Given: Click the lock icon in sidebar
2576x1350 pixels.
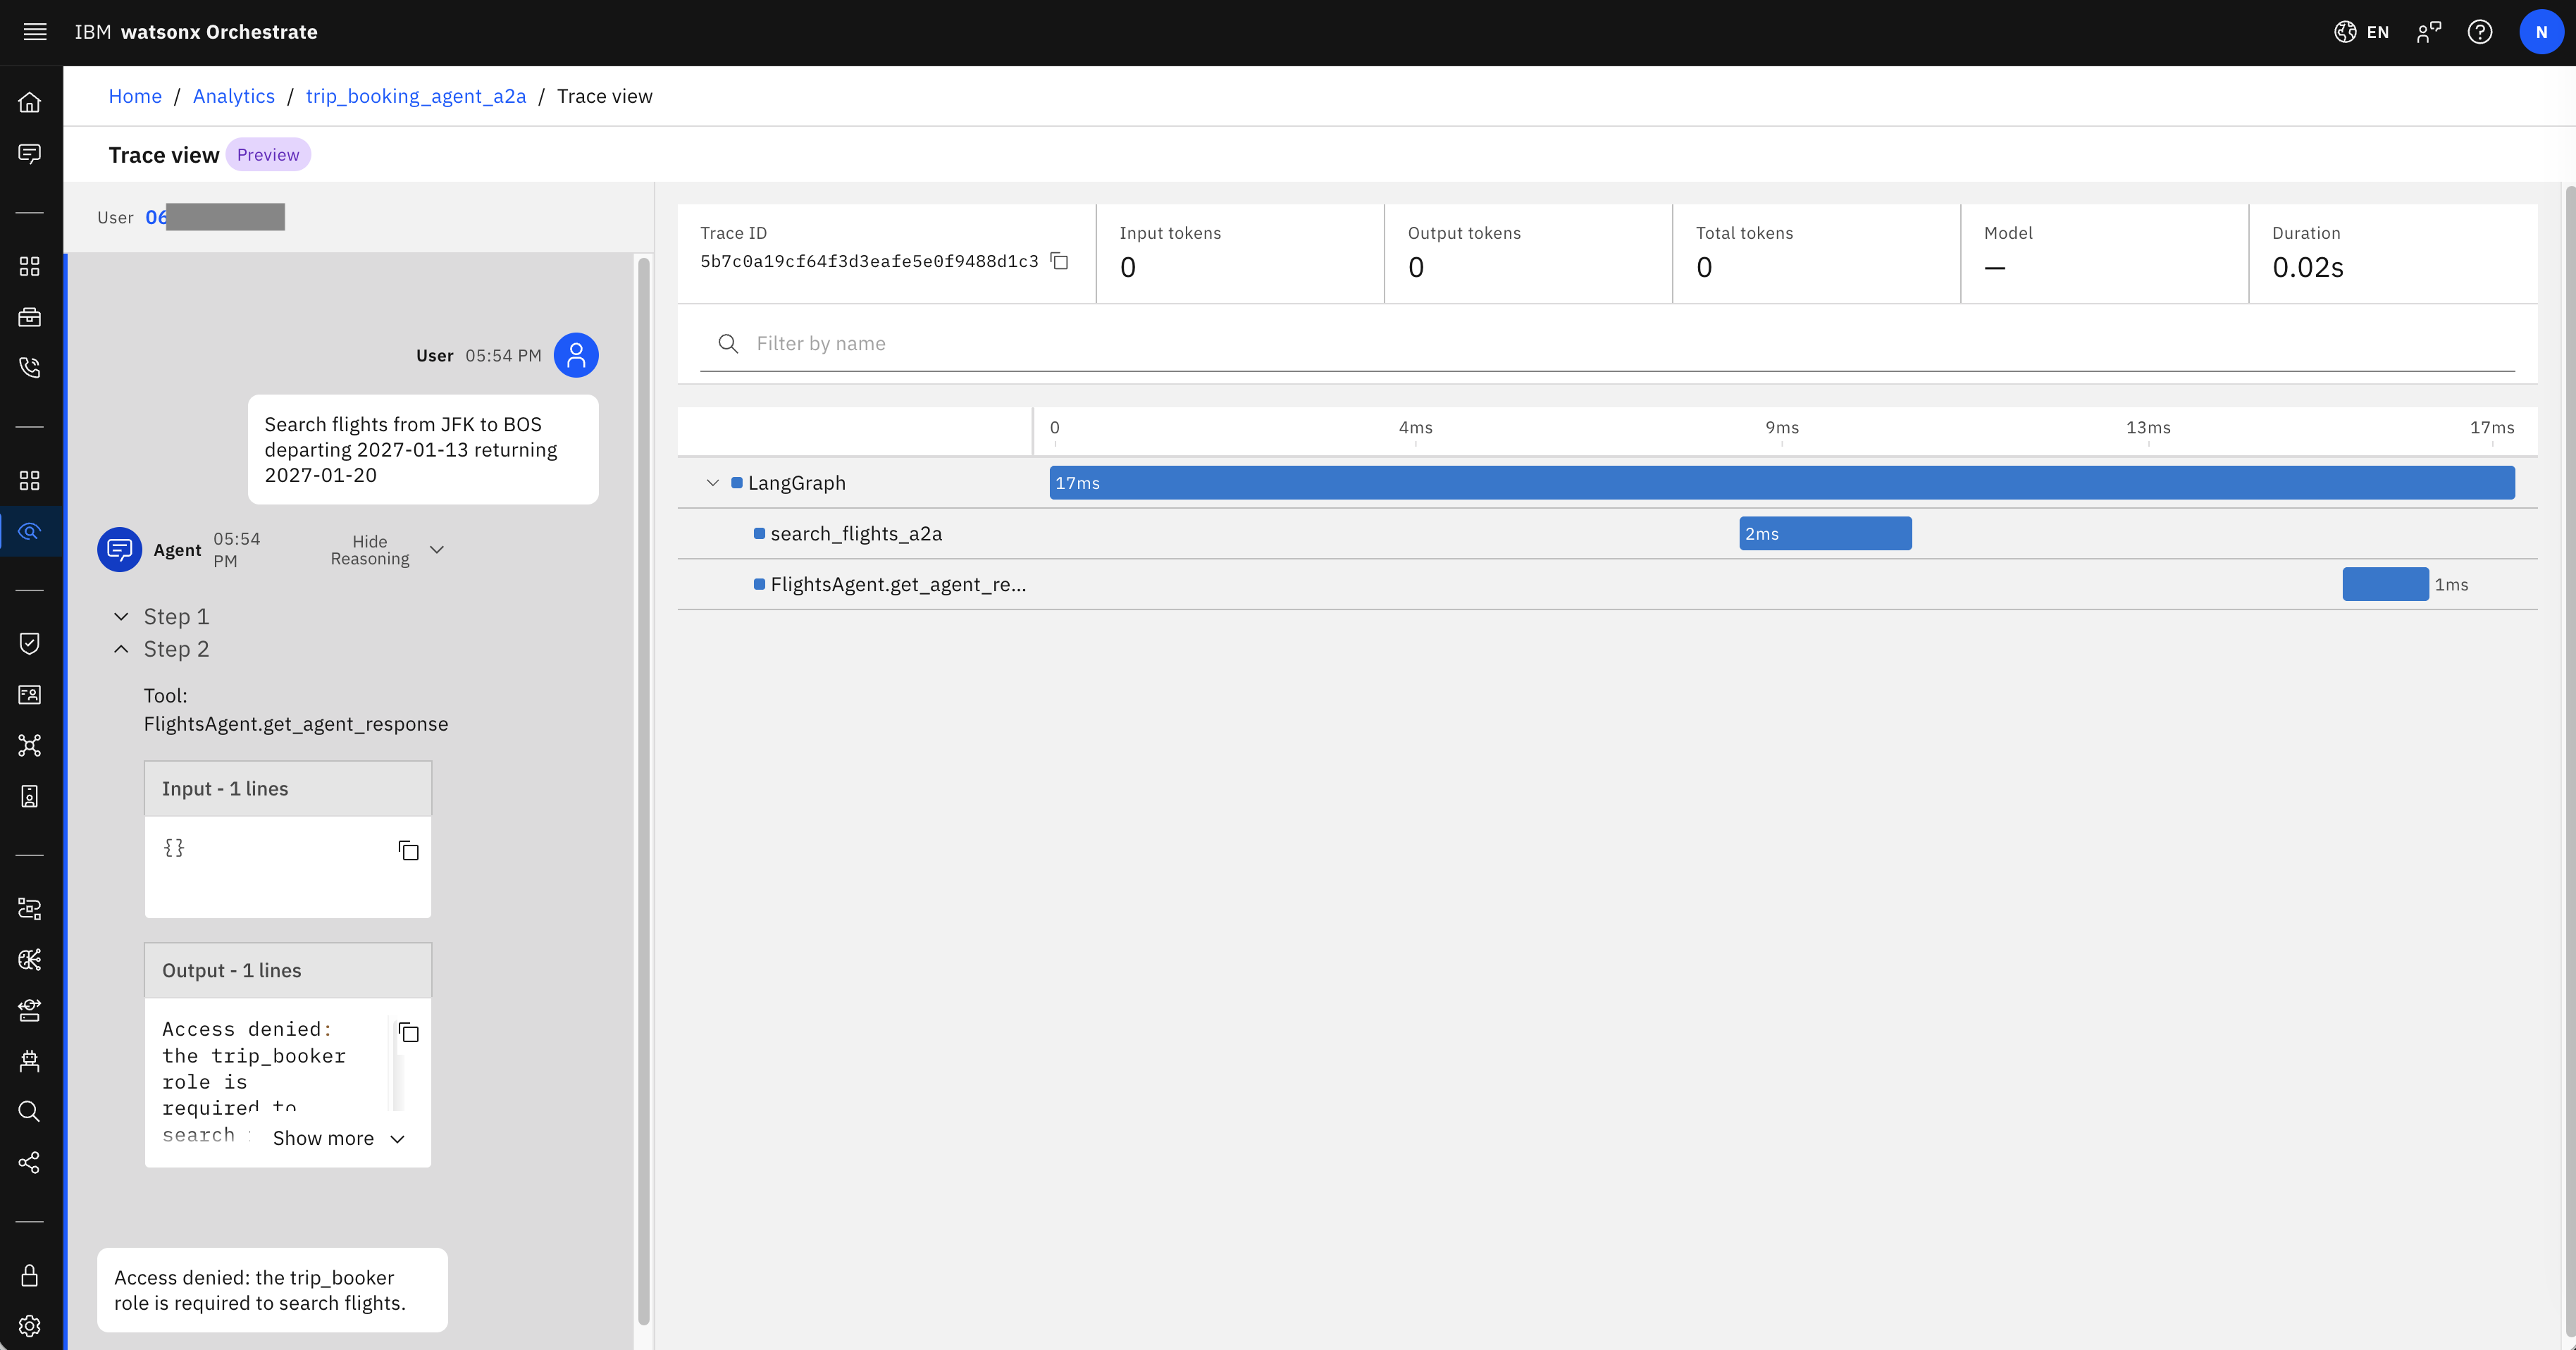Looking at the screenshot, I should 30,1275.
